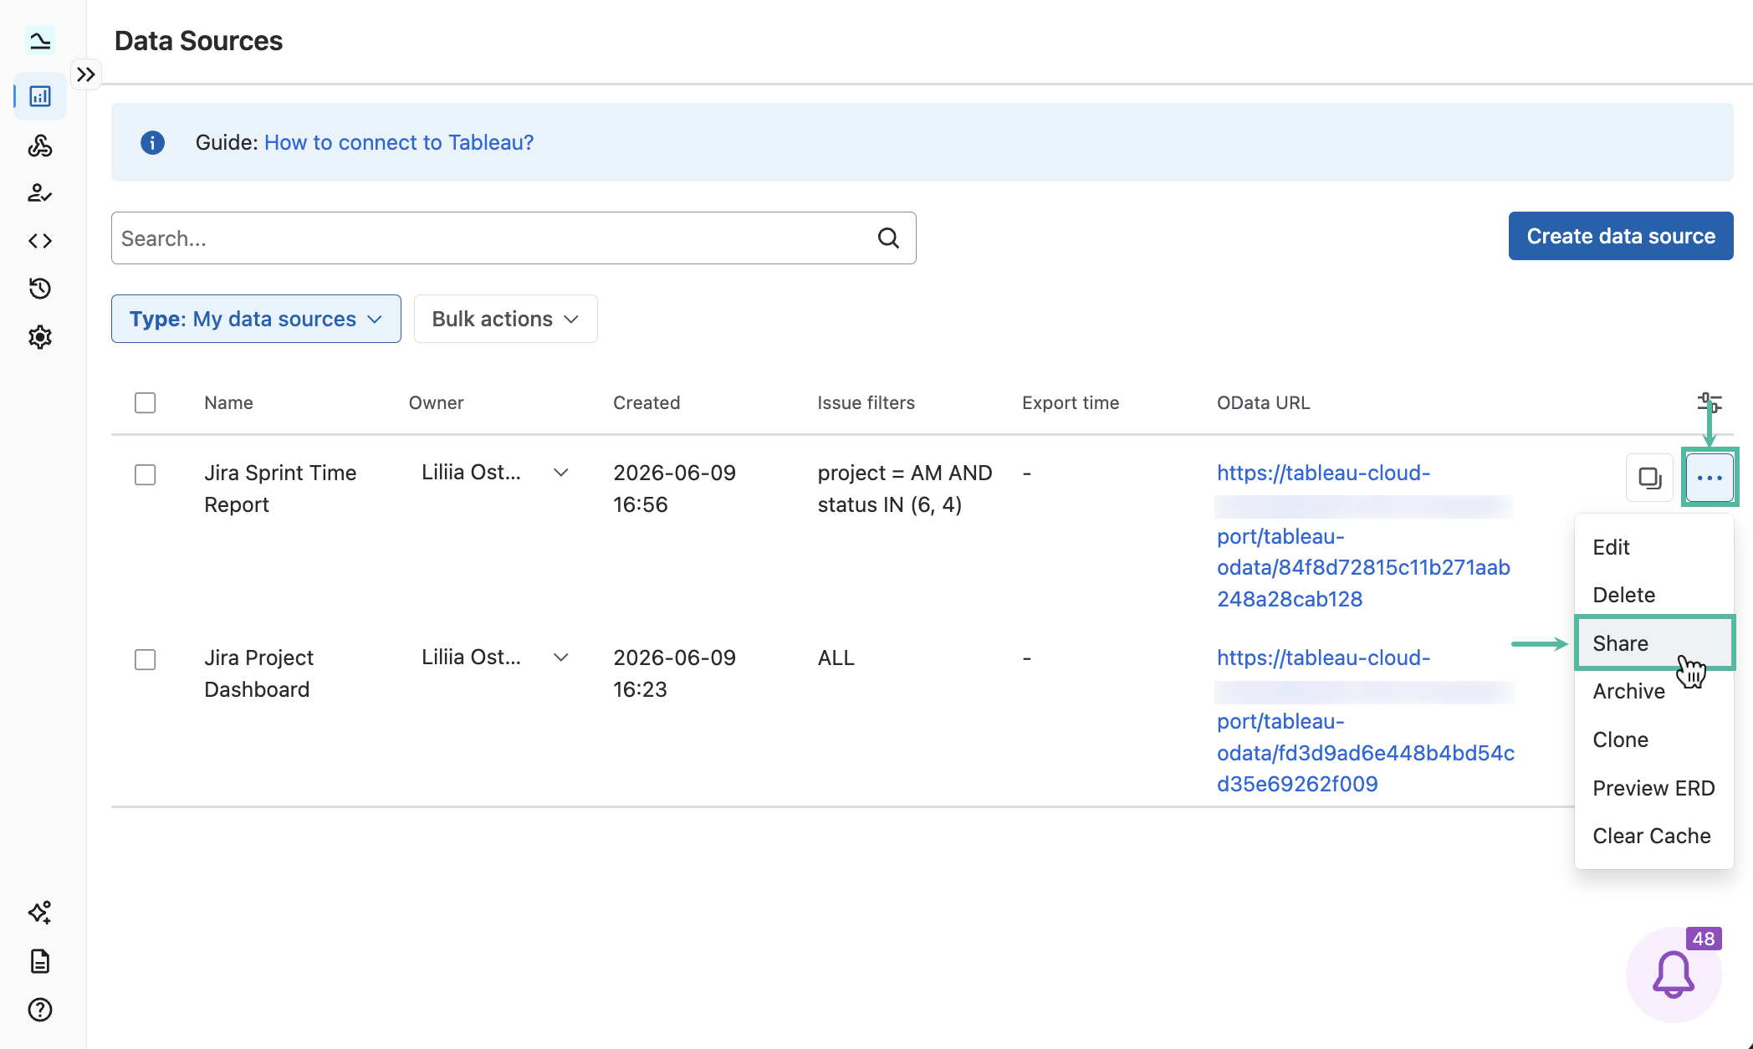Image resolution: width=1753 pixels, height=1049 pixels.
Task: Open the Data Sources chart icon
Action: click(40, 96)
